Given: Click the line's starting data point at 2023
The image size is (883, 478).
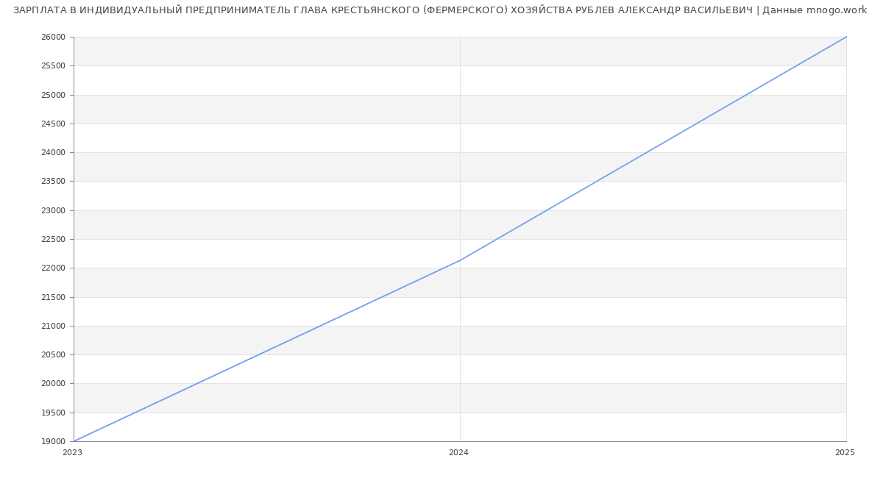Looking at the screenshot, I should click(x=74, y=441).
